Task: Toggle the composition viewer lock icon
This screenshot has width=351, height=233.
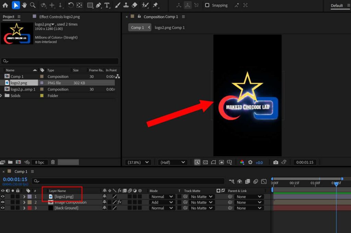Action: coord(139,16)
